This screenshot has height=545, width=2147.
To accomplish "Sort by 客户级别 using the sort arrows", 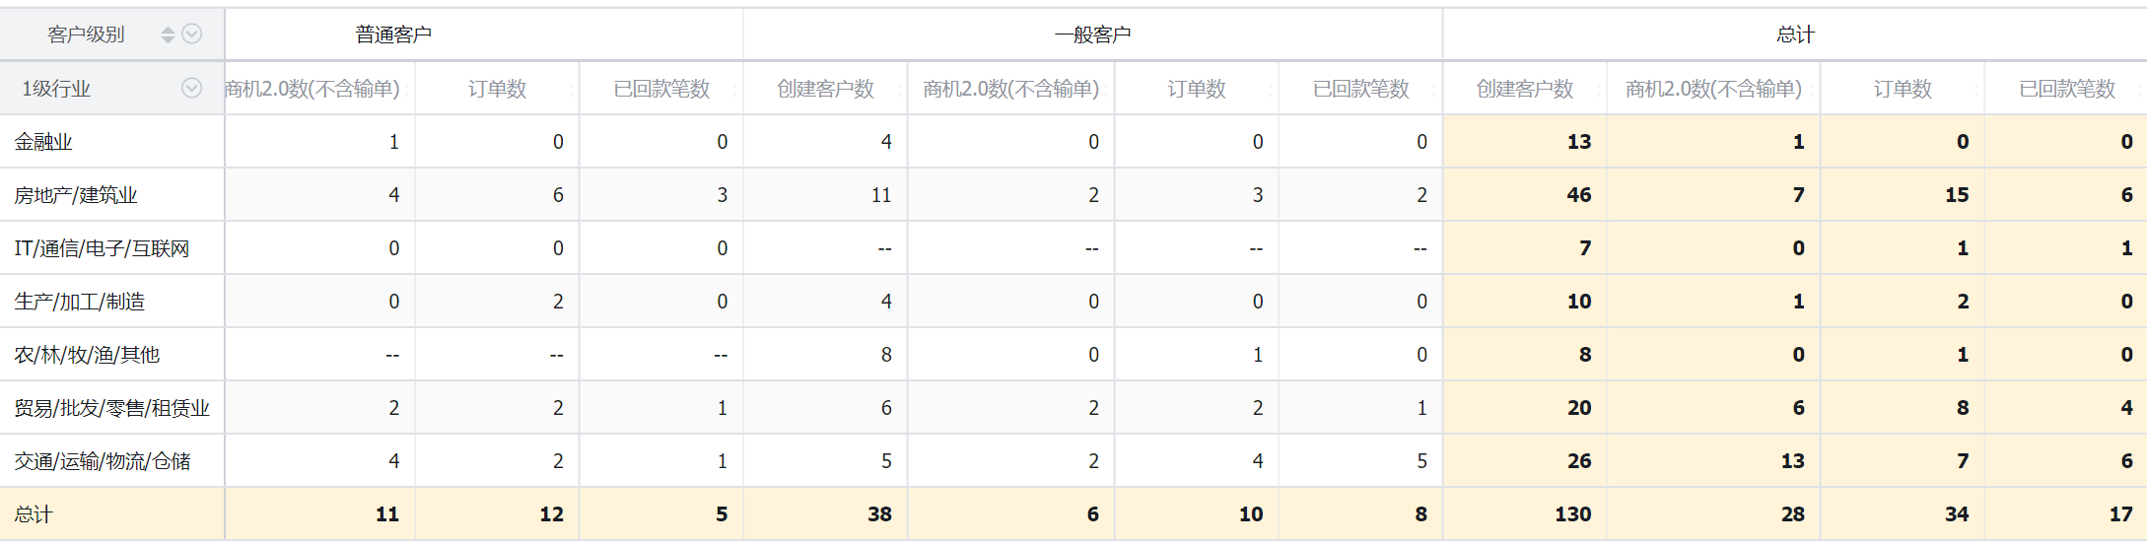I will [x=168, y=34].
